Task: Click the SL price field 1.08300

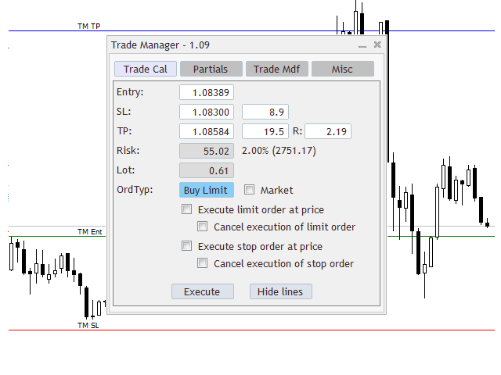Action: coord(207,112)
